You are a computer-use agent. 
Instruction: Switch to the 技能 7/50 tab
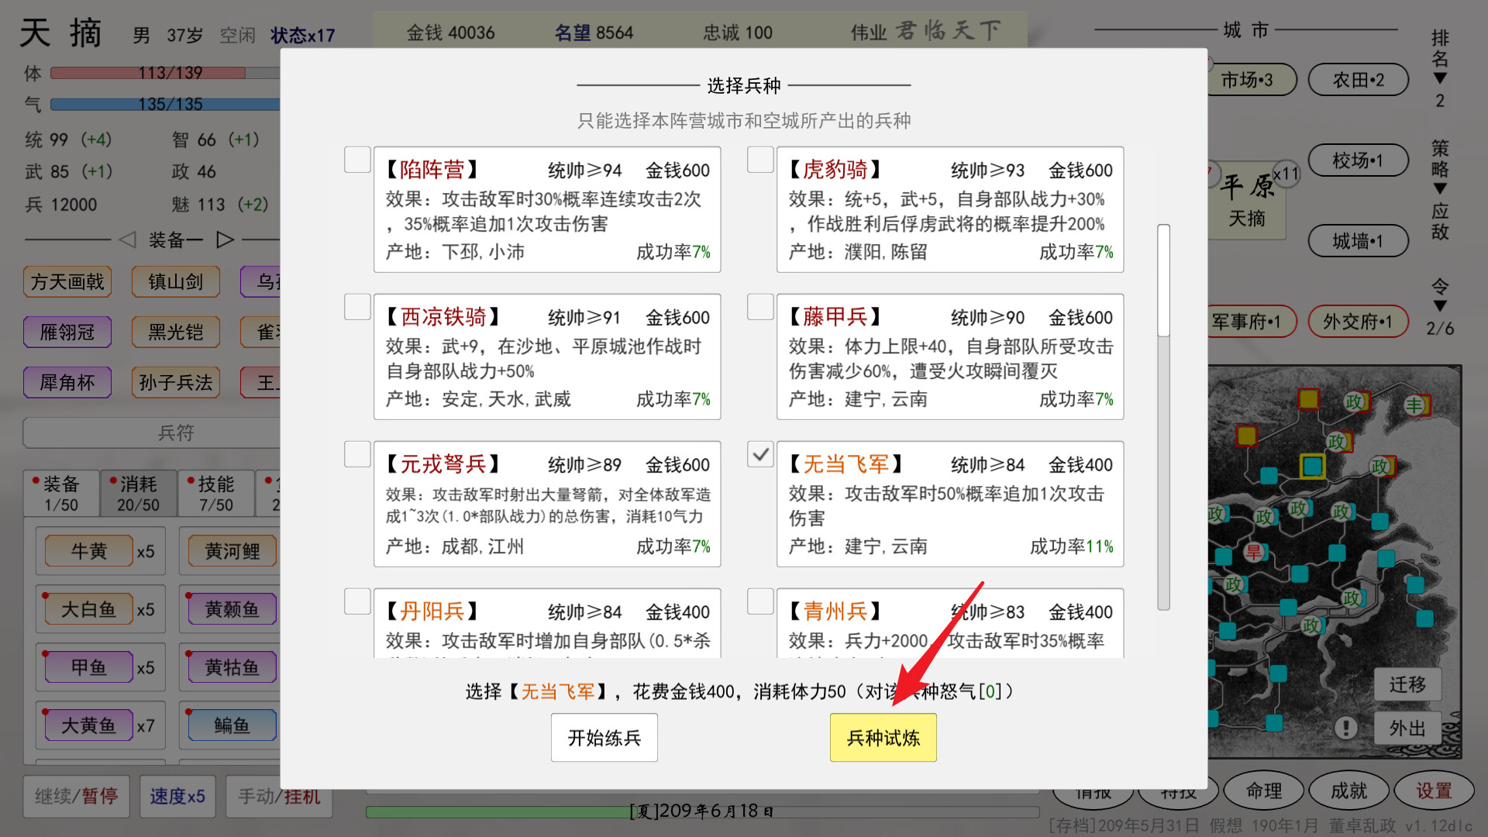215,494
